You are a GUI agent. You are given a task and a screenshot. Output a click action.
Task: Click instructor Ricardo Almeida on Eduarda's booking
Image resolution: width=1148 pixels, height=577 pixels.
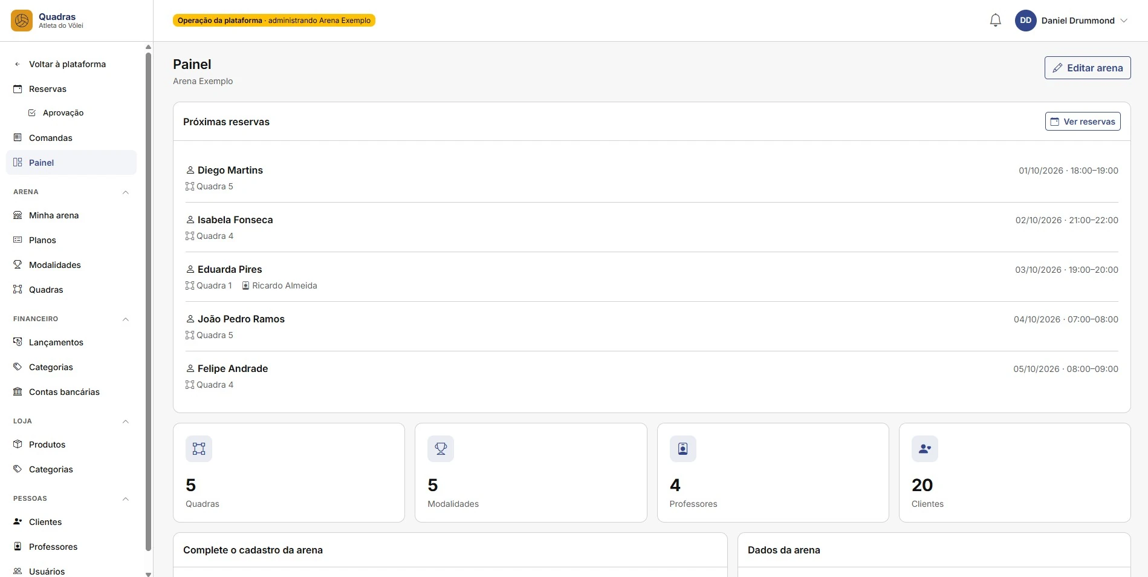tap(279, 285)
